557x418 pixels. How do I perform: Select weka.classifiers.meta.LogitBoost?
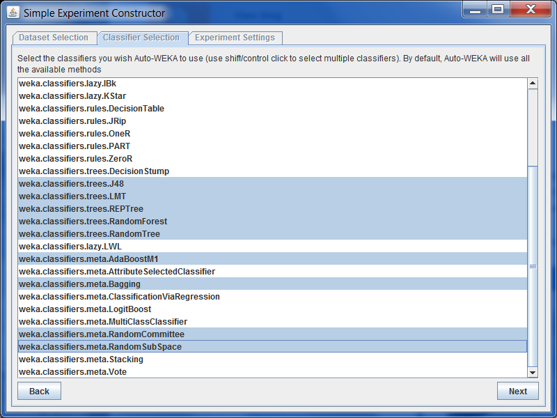(x=272, y=309)
